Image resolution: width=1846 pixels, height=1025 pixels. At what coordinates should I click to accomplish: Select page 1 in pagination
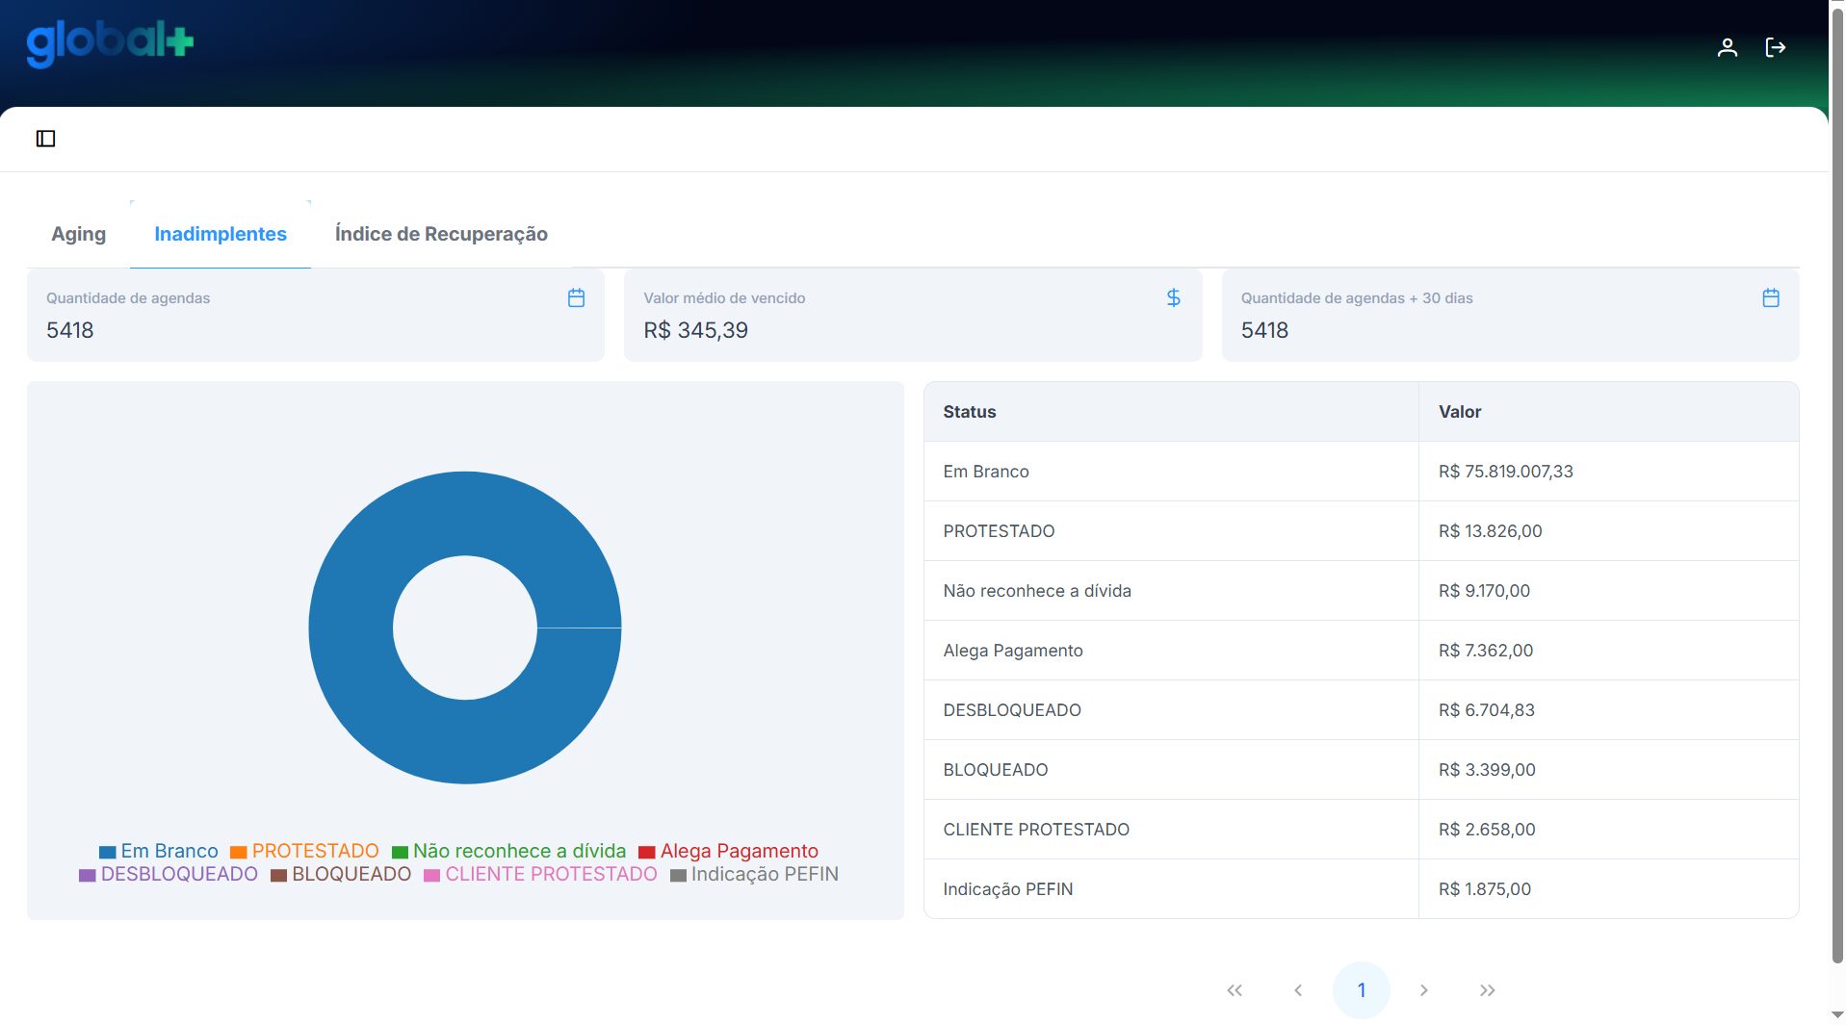1361,990
